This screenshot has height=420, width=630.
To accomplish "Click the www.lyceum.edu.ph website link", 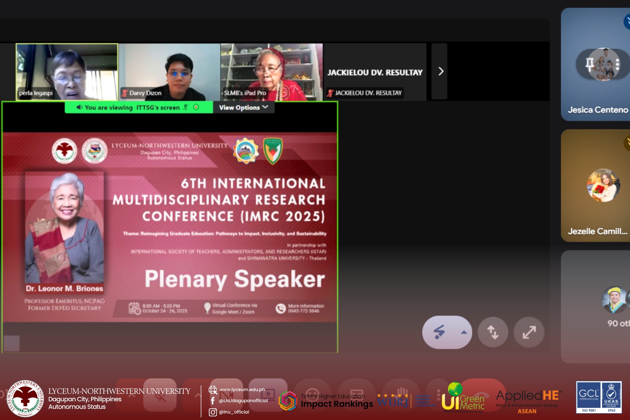I will [x=242, y=390].
